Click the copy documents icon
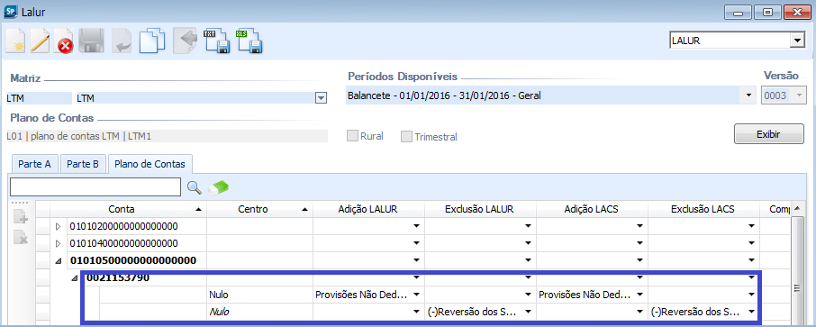The height and width of the screenshot is (327, 816). pyautogui.click(x=153, y=41)
